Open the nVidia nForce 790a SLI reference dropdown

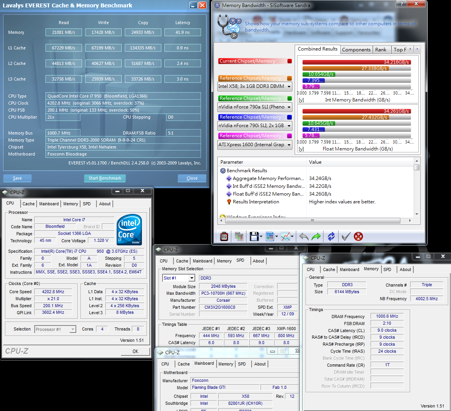pos(289,107)
